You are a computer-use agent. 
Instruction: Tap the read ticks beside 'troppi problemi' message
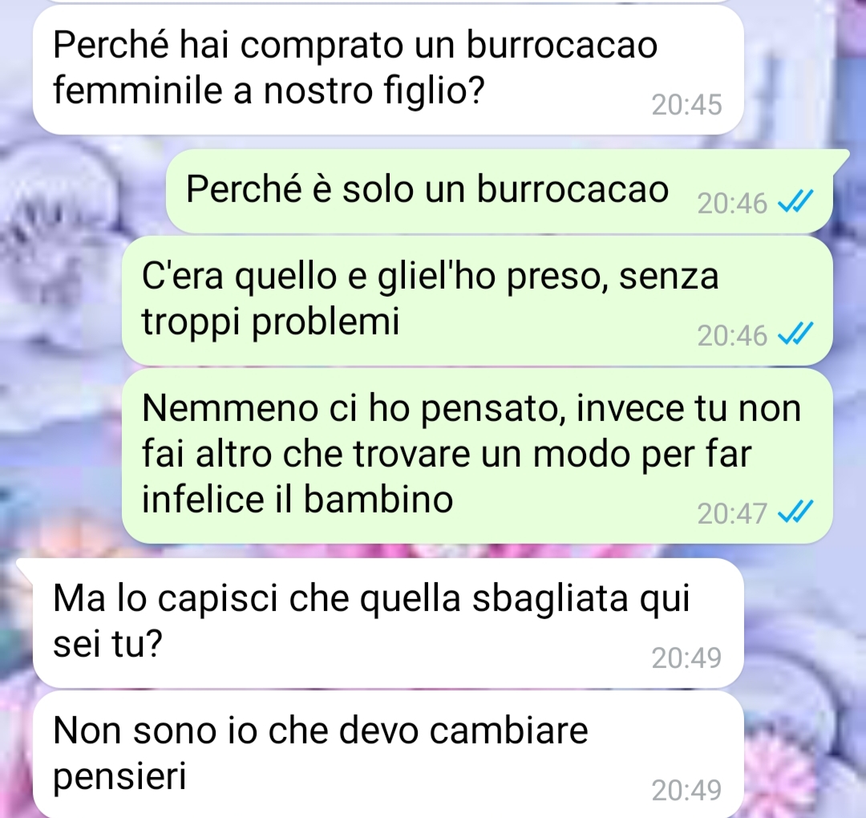click(795, 334)
